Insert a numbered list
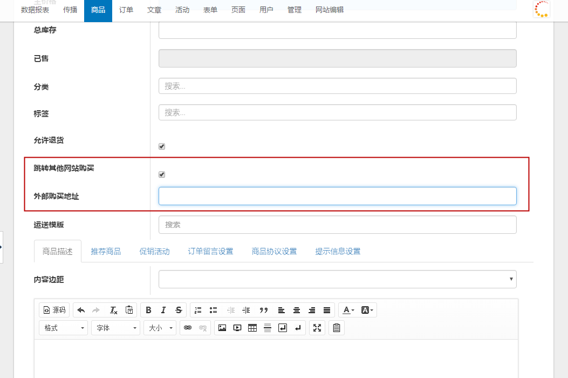The width and height of the screenshot is (568, 378). coord(198,310)
